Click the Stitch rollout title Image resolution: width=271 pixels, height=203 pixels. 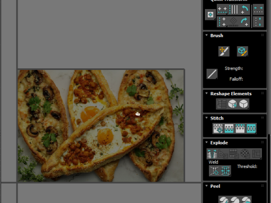point(217,118)
